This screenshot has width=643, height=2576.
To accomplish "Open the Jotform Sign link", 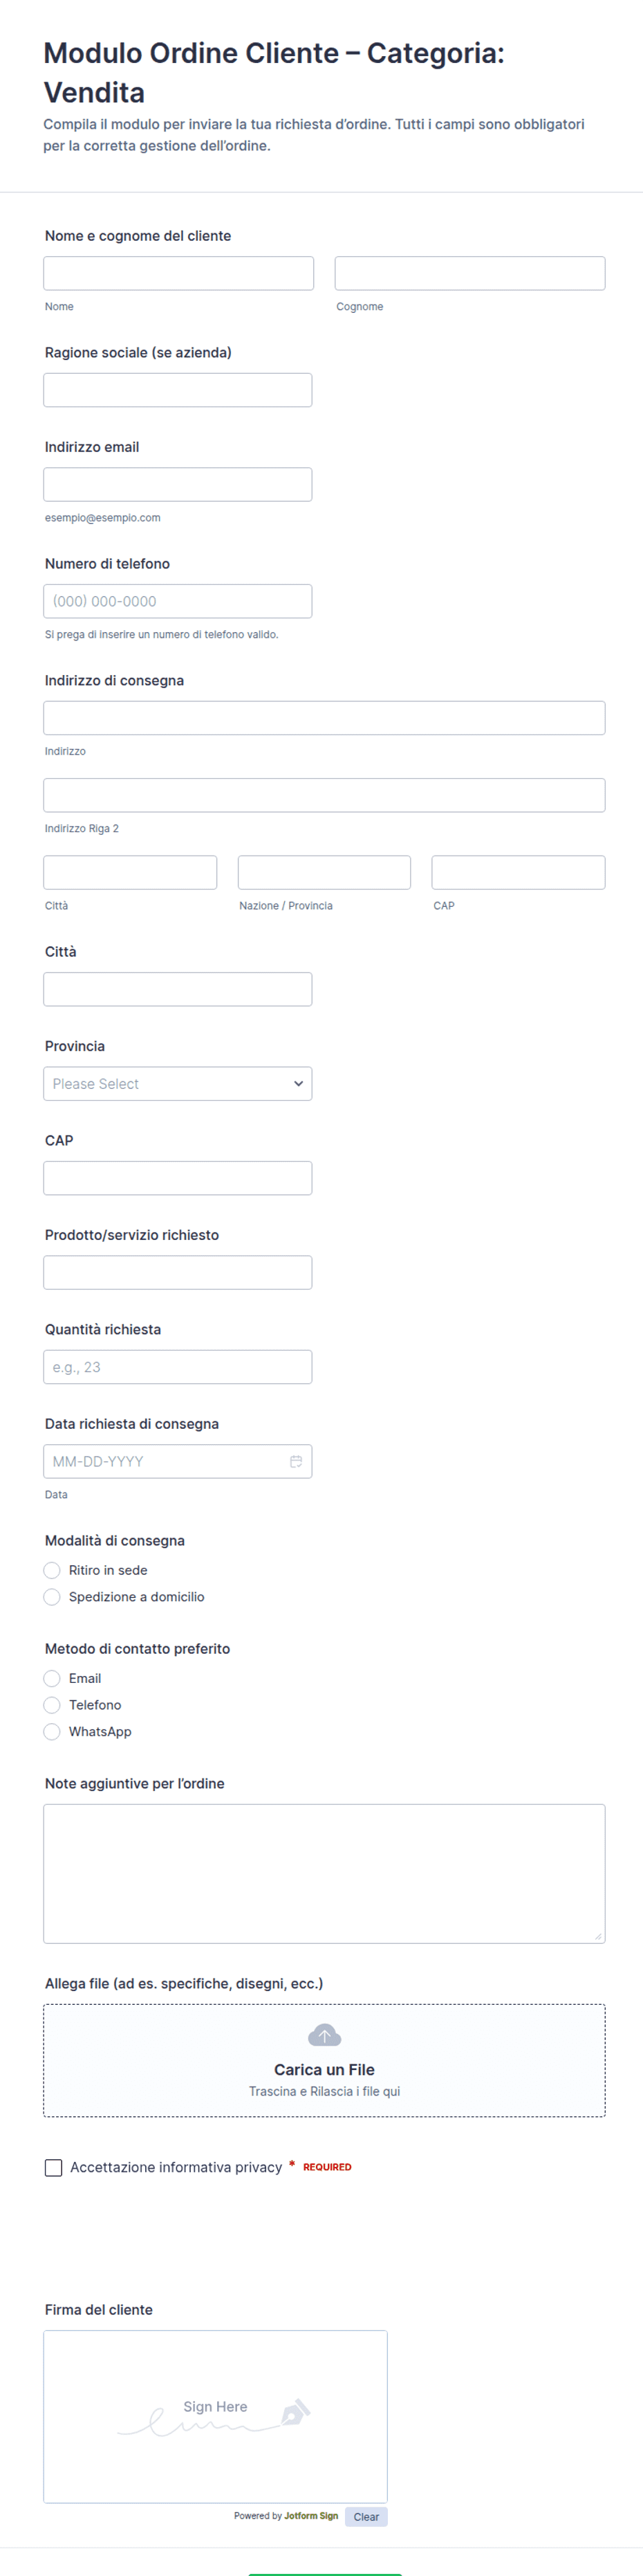I will tap(312, 2516).
